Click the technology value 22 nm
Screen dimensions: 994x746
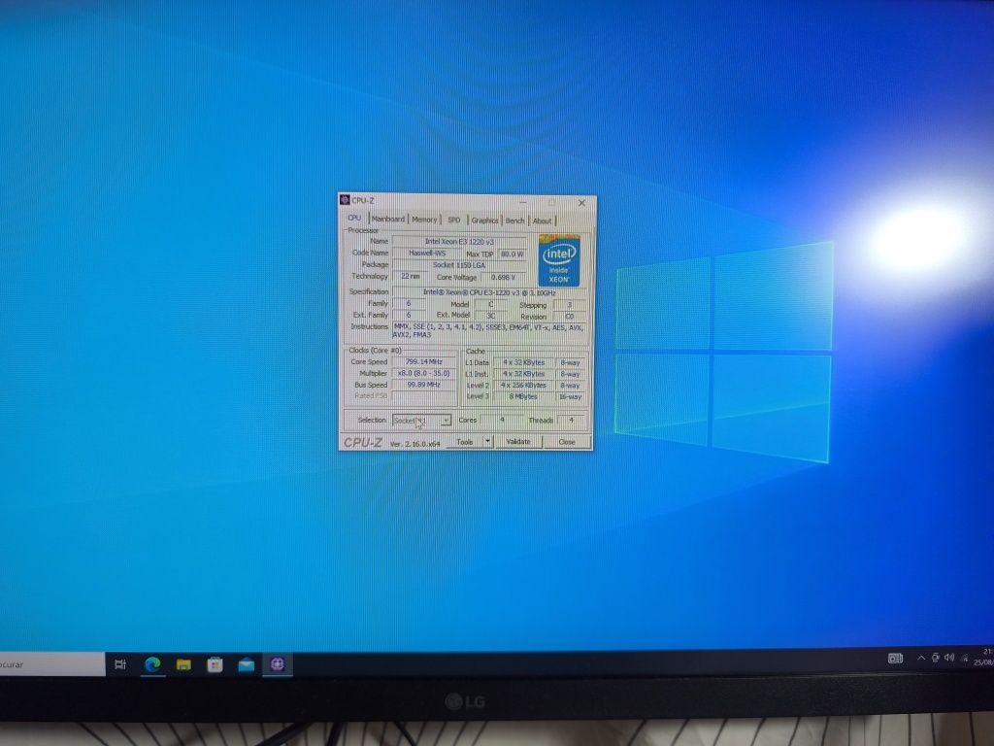[411, 276]
